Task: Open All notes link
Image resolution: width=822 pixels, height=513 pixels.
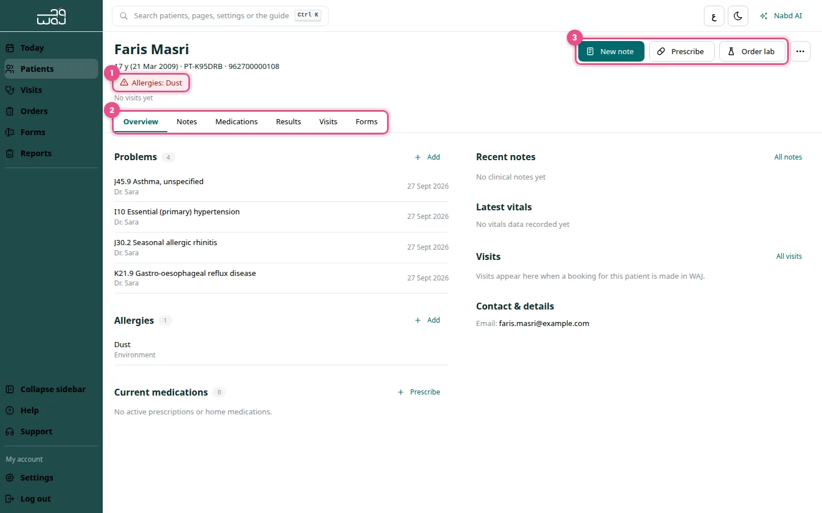Action: coord(788,157)
